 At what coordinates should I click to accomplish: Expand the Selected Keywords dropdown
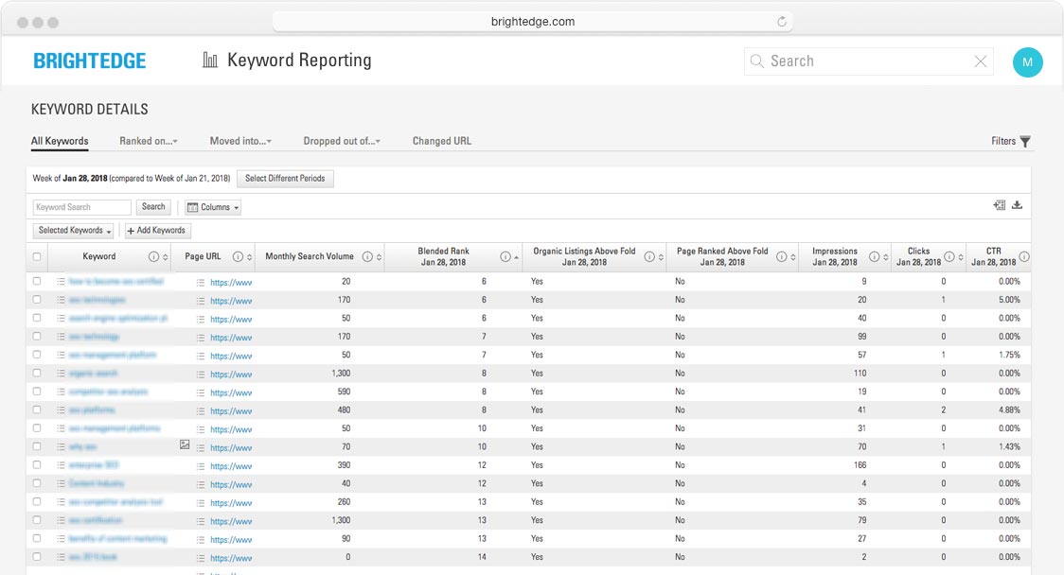click(x=75, y=231)
